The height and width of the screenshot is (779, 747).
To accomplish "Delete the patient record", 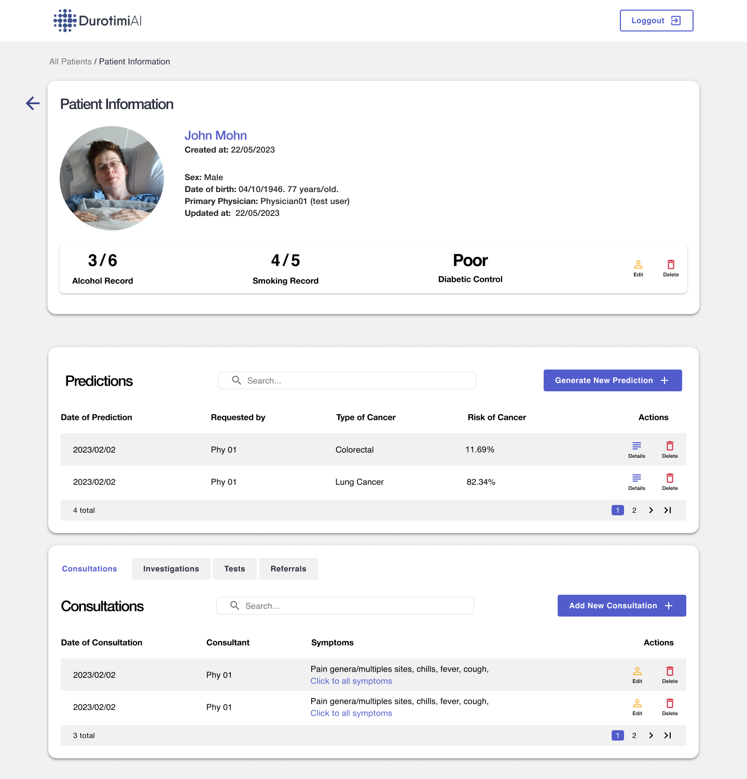I will coord(671,267).
